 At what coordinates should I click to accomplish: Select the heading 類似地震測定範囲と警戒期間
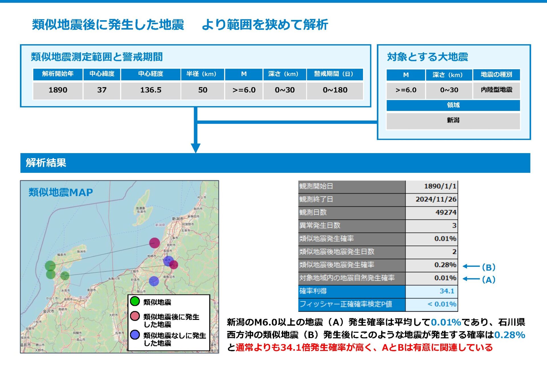[x=97, y=57]
